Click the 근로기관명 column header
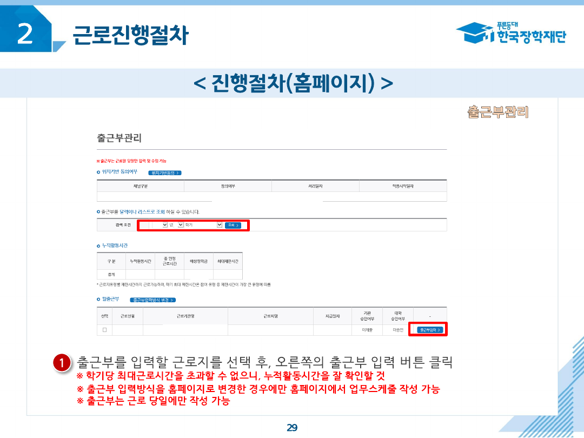Viewport: 584px width, 438px height. click(185, 316)
